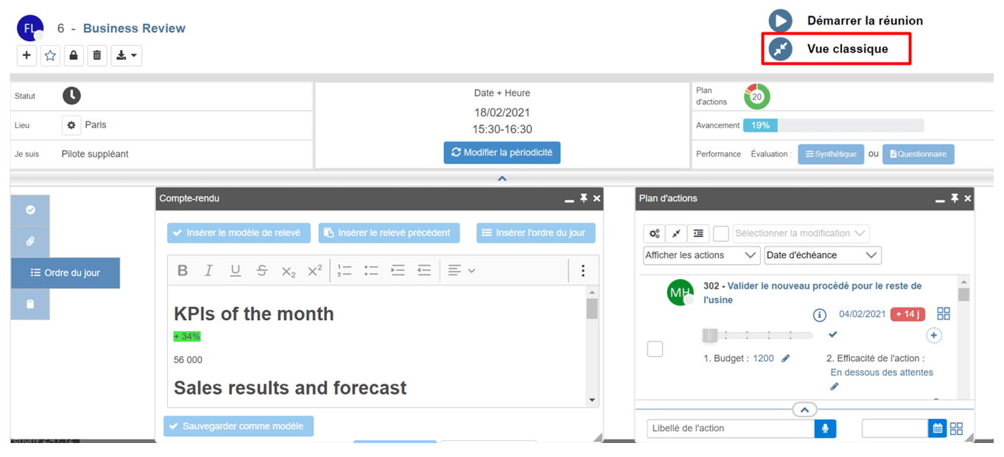Click the microphone icon beside action label

[x=825, y=428]
